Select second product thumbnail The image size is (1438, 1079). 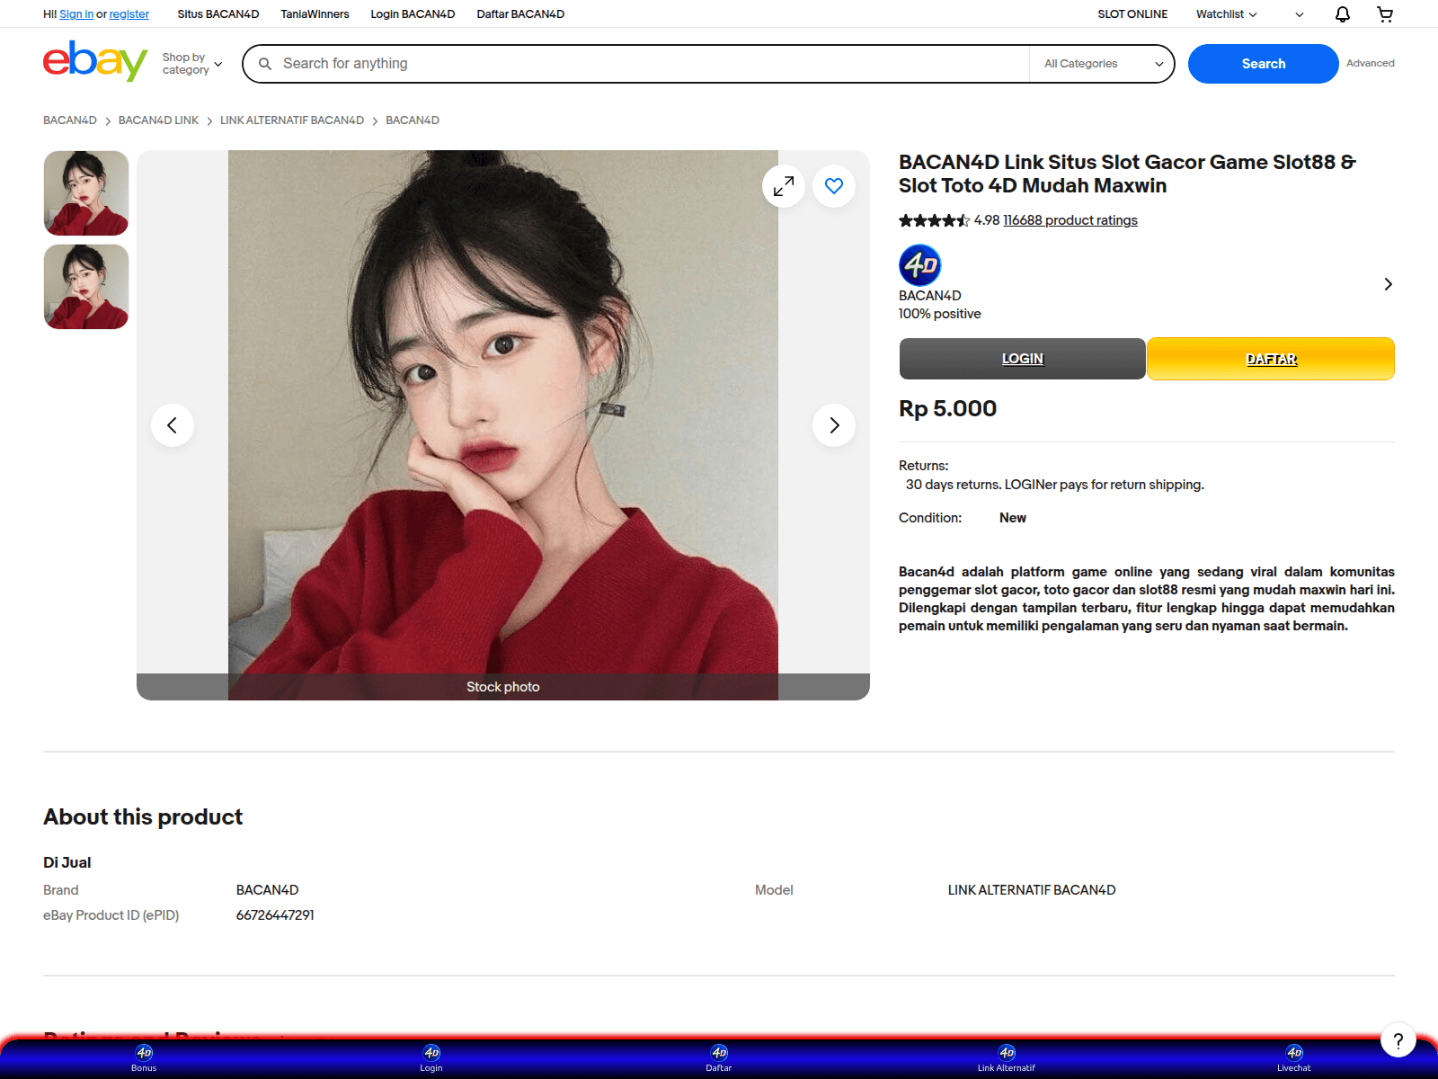[86, 287]
